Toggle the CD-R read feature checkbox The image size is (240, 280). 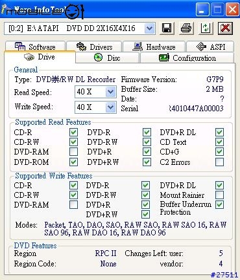[73, 132]
